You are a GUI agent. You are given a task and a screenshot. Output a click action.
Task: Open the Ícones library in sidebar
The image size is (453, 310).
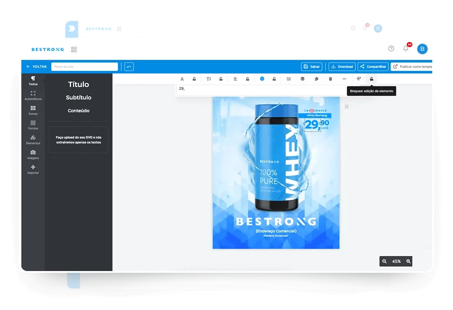[x=33, y=110]
